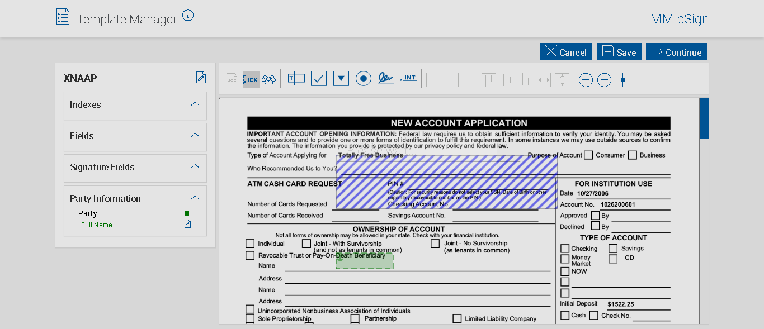Select the radio button field tool
This screenshot has height=329, width=764.
pyautogui.click(x=364, y=79)
